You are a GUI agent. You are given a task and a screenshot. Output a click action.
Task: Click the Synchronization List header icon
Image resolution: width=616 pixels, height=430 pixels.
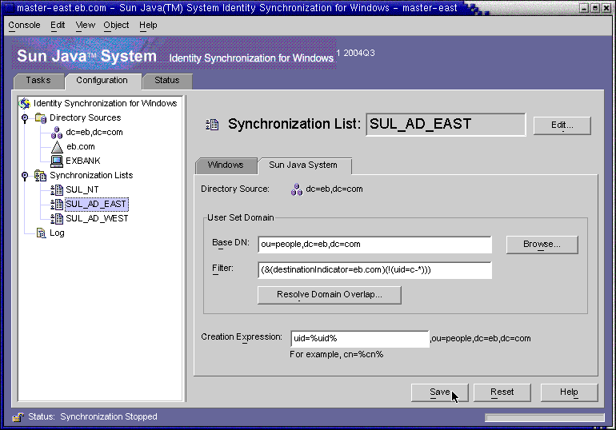(212, 125)
